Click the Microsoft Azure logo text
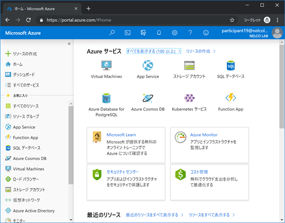This screenshot has height=223, width=285. 23,33
